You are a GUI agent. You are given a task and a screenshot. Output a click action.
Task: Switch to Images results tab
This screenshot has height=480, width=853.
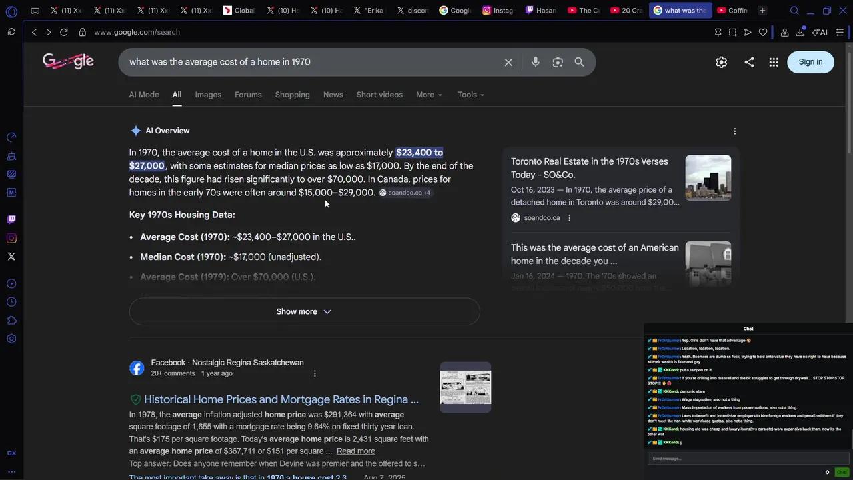coord(208,95)
